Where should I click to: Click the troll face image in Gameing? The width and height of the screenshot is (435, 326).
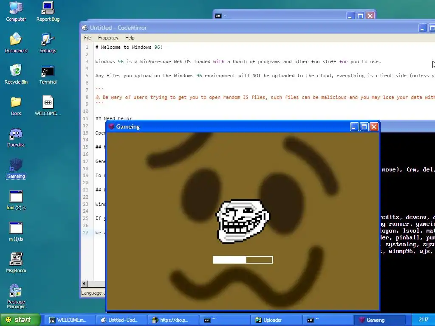coord(243,221)
